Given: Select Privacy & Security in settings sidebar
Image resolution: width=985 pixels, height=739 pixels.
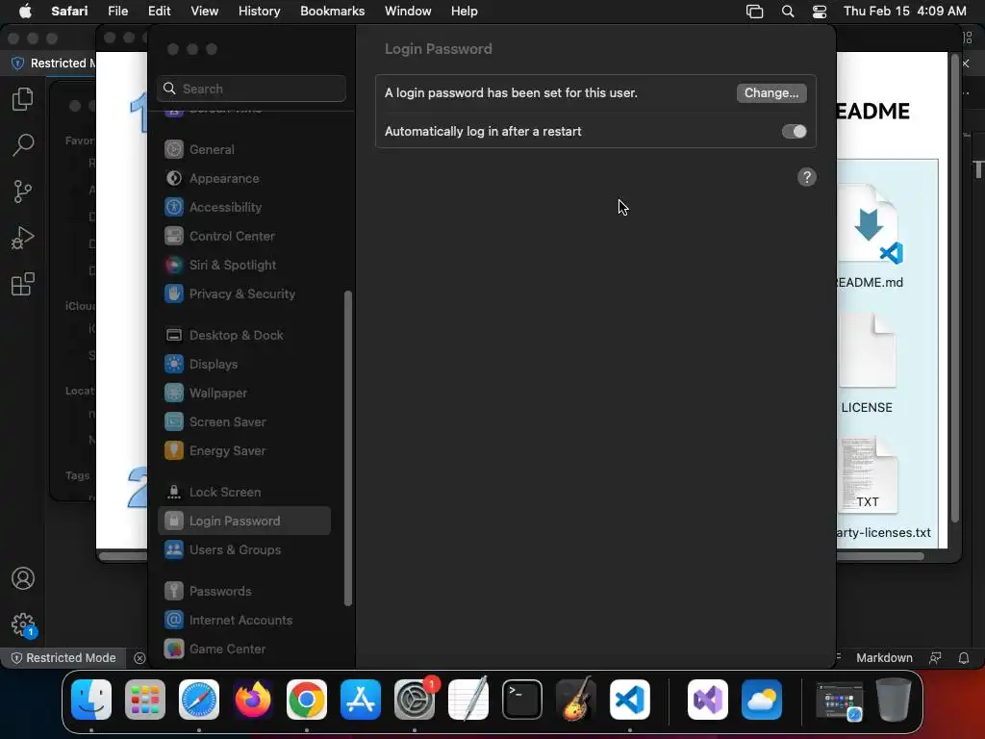Looking at the screenshot, I should click(x=243, y=294).
